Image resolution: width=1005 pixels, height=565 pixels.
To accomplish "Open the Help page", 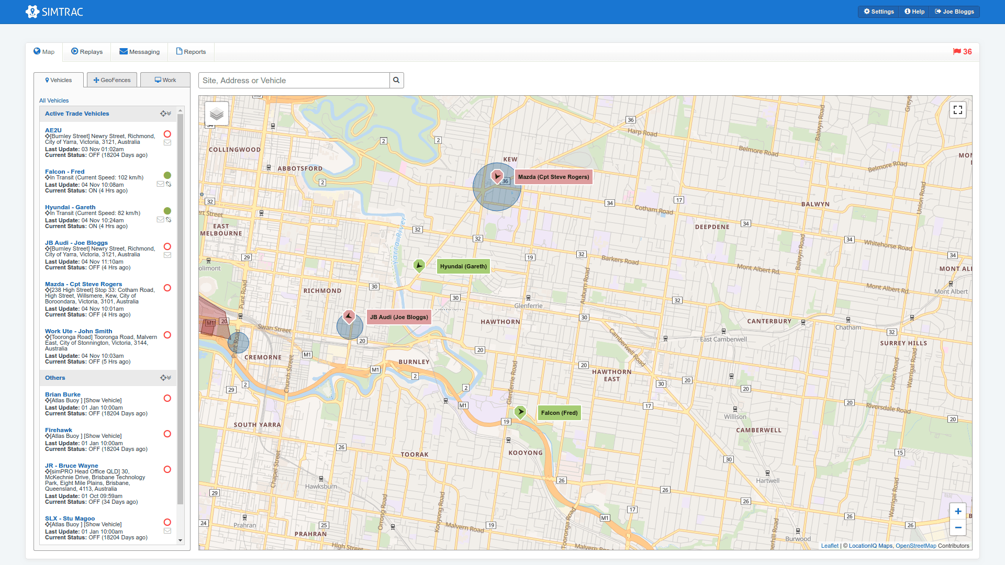I will click(x=914, y=12).
